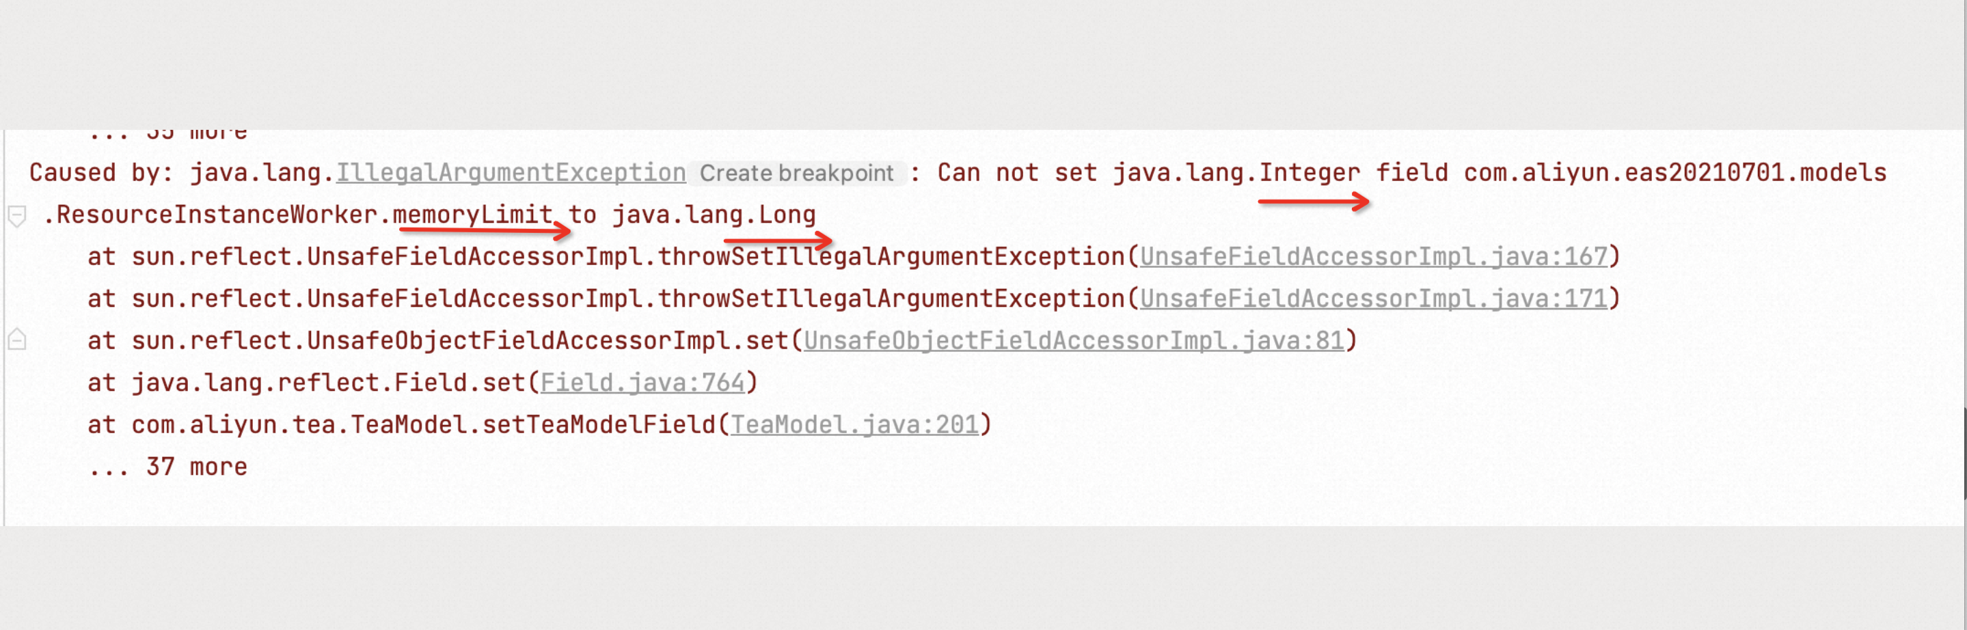Click java.lang.reflect.Field.set method text

328,383
